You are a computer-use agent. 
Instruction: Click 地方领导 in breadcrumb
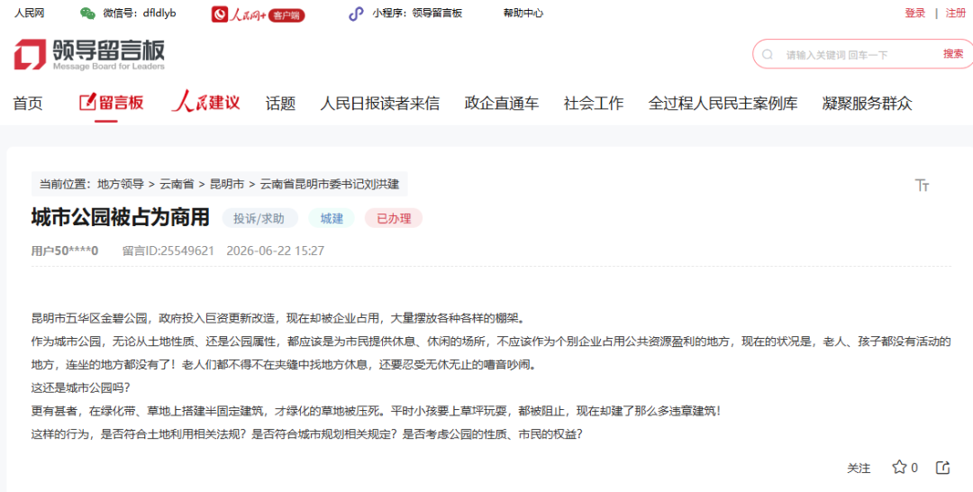click(121, 184)
